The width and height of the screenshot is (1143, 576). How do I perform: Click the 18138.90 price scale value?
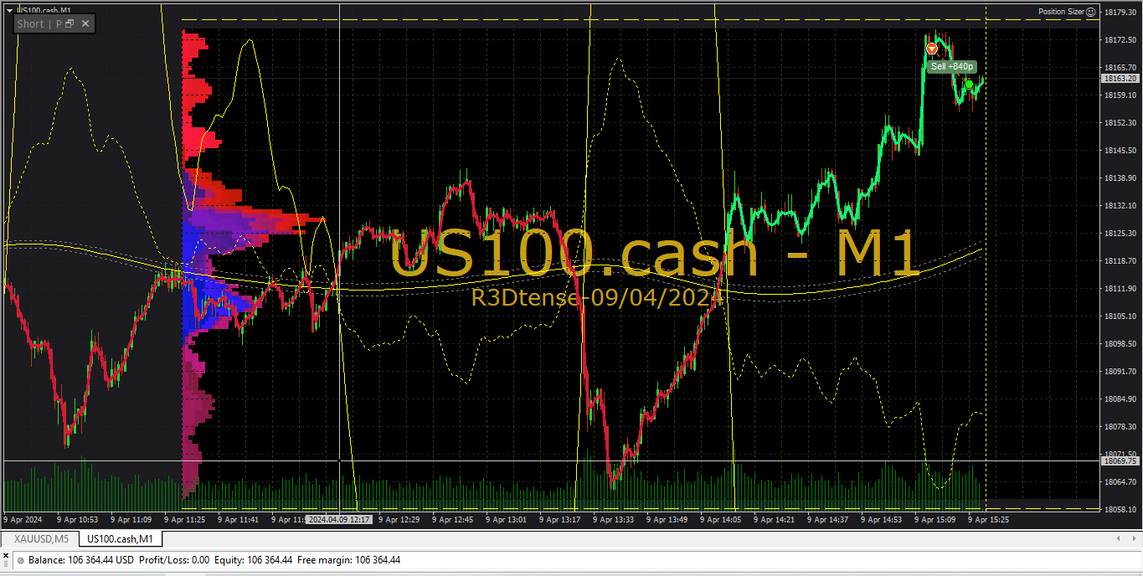tap(1120, 177)
